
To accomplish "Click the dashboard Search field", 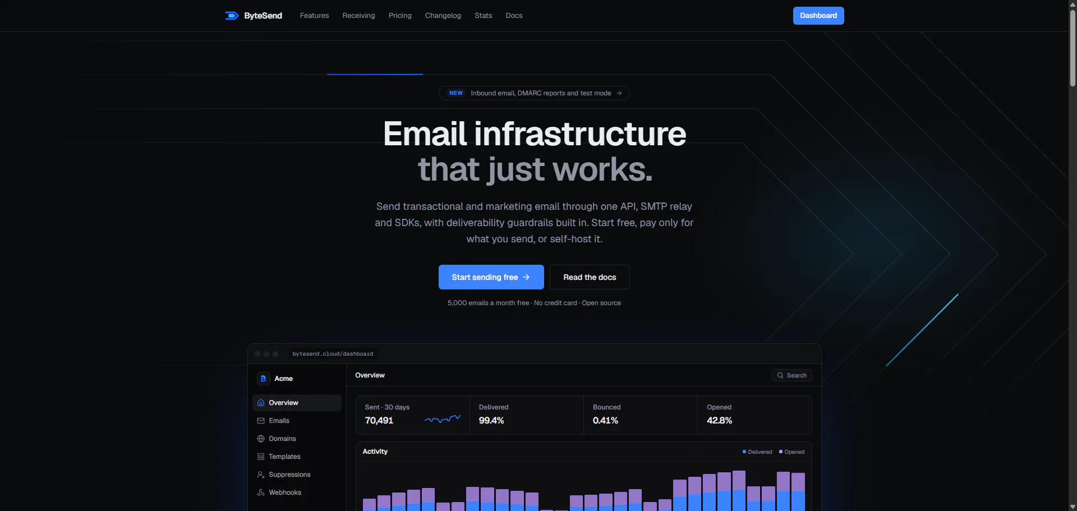I will click(x=792, y=375).
